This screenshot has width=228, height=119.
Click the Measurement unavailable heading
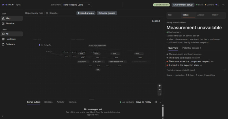194,28
